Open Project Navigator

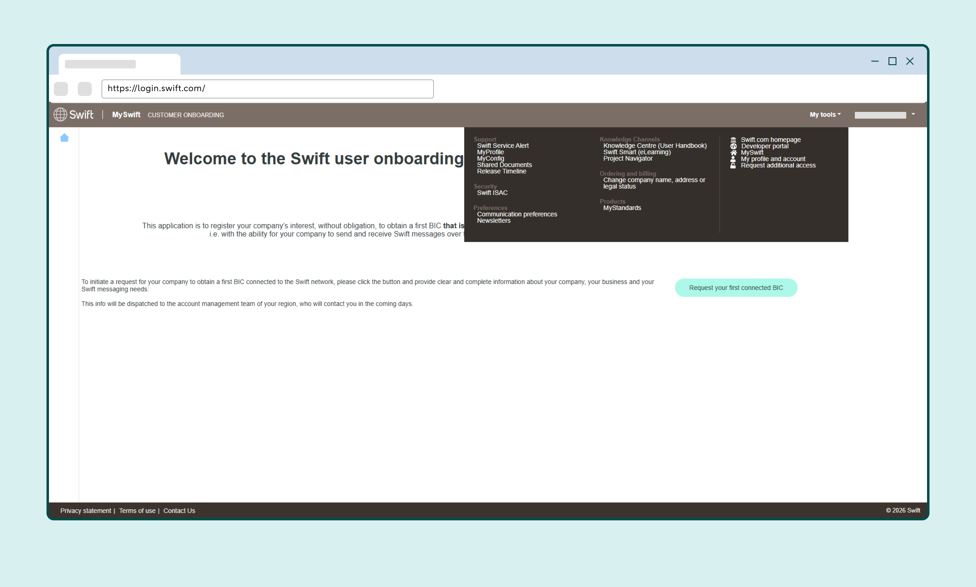628,158
